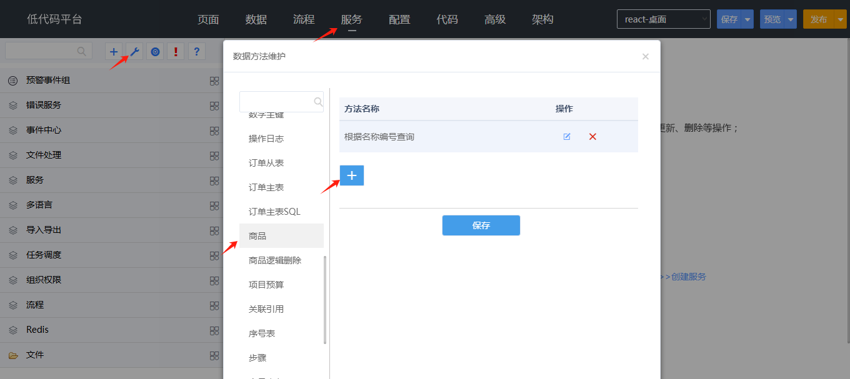Click grid icon on Redis row
Screen dimensions: 850x379
(214, 330)
